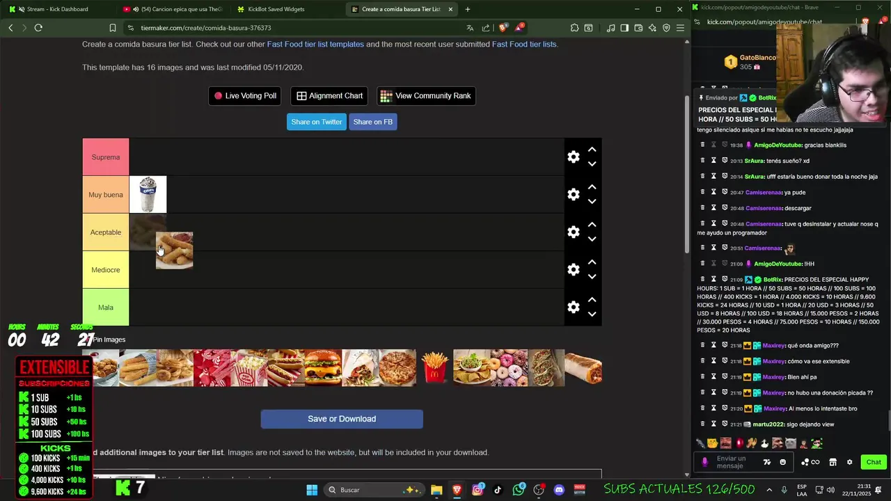Click green Chat send button
891x501 pixels.
click(874, 462)
